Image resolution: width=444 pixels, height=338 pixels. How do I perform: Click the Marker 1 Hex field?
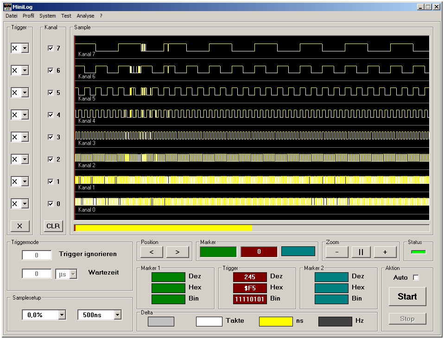pos(168,288)
